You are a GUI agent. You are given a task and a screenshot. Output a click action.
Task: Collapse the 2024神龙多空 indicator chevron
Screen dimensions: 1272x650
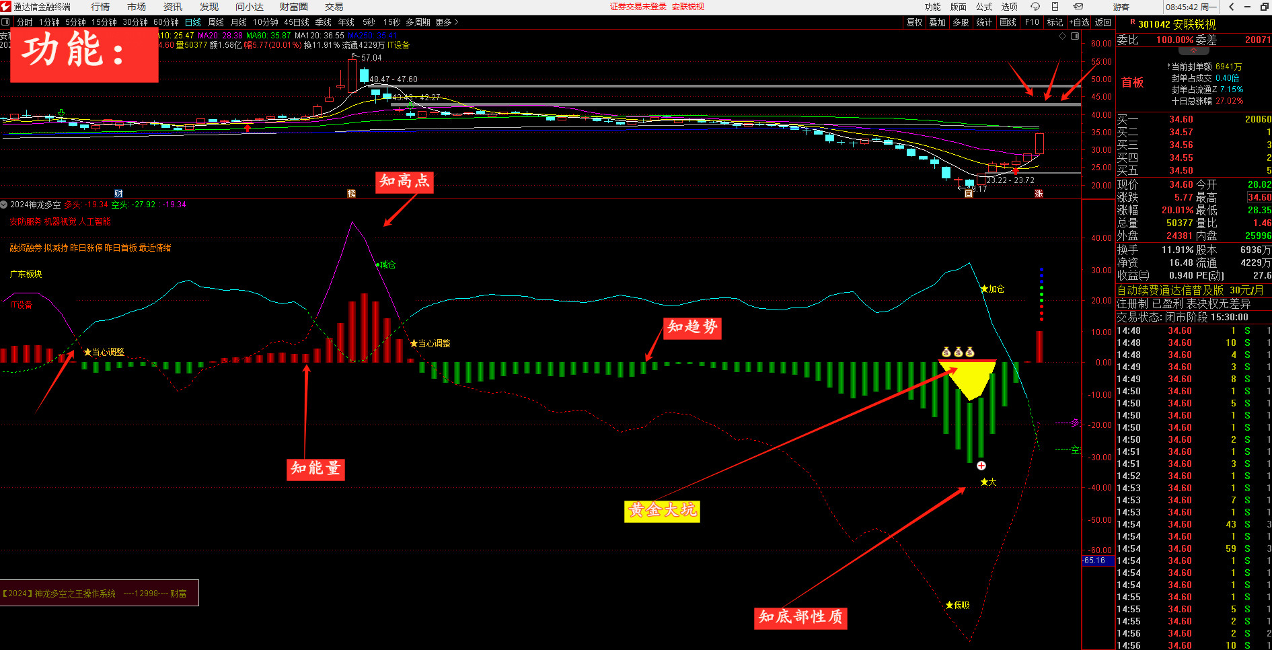[x=4, y=205]
